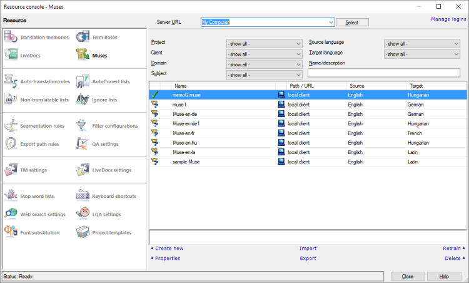The image size is (469, 283).
Task: Open Properties of selected muse
Action: (168, 258)
